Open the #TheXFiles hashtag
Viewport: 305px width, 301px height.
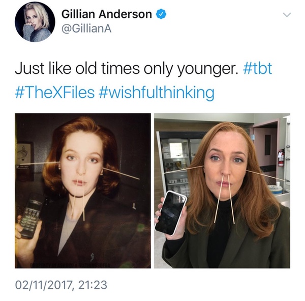click(55, 92)
